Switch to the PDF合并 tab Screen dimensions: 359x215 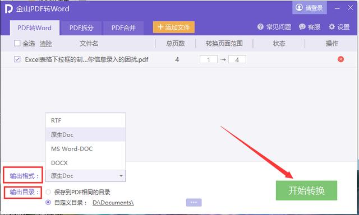(x=123, y=28)
